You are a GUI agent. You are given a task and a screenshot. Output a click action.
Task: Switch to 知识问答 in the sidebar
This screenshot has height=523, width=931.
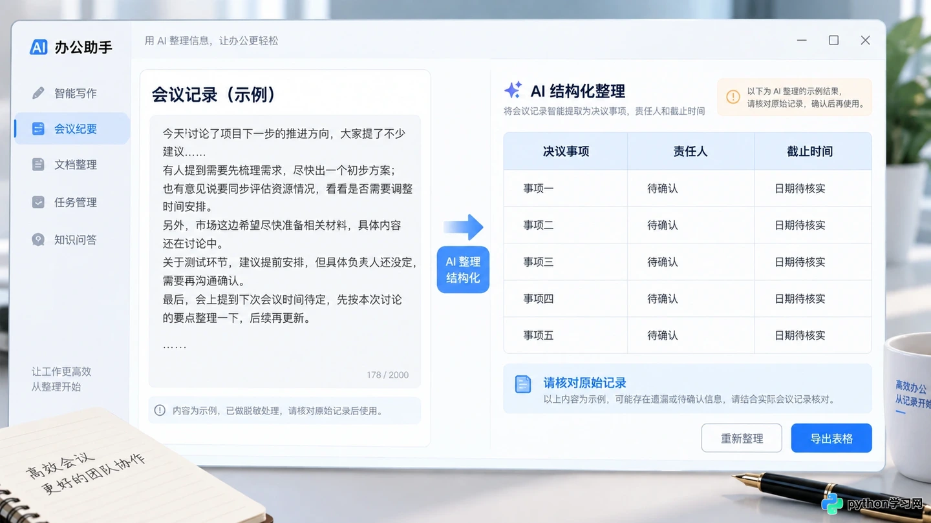72,240
